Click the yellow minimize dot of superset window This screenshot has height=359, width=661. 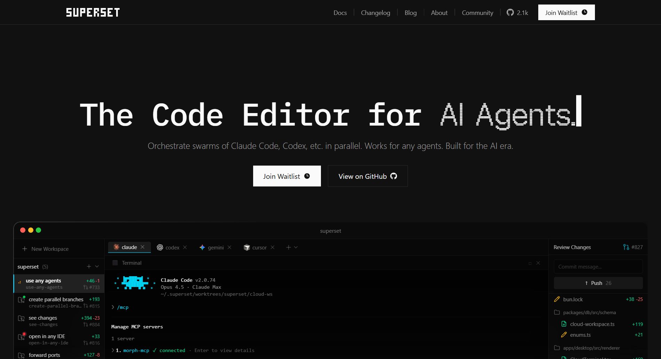pyautogui.click(x=31, y=230)
